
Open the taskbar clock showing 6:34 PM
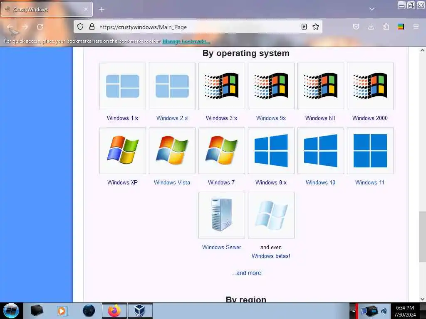pos(405,311)
